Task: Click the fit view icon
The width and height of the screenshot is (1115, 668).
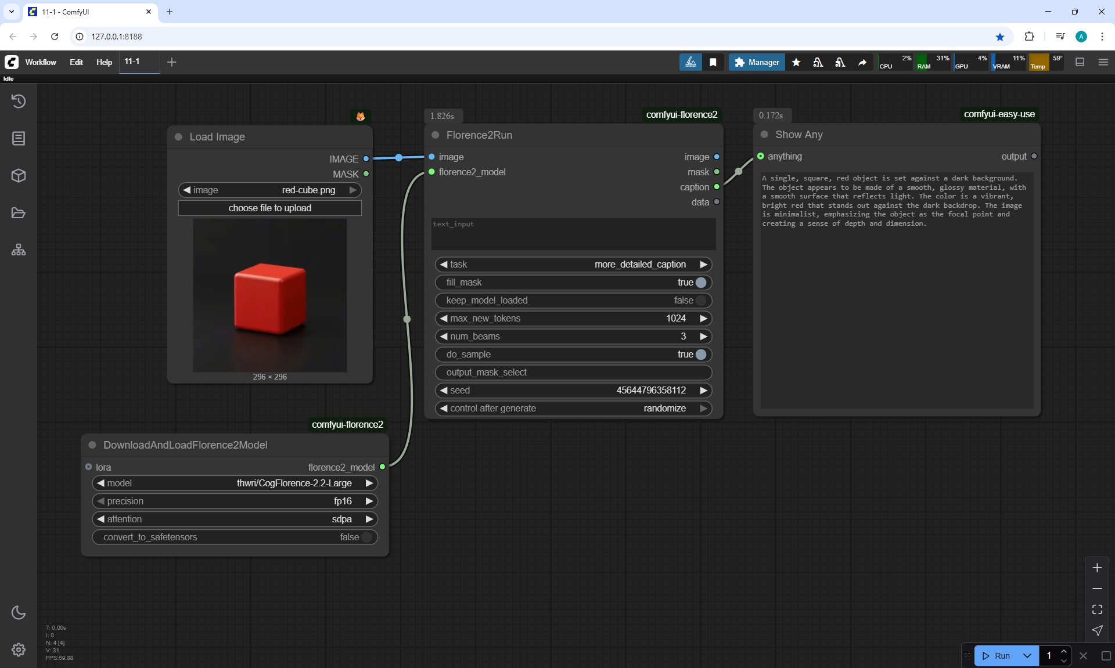Action: pyautogui.click(x=1097, y=609)
